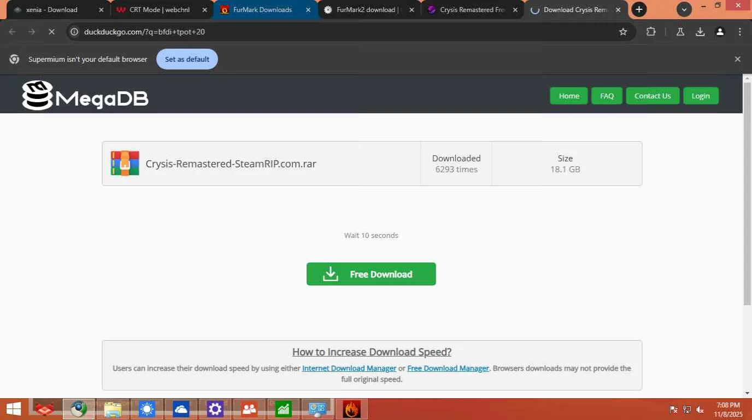
Task: Switch to the FurMark Downloads tab
Action: pyautogui.click(x=265, y=10)
